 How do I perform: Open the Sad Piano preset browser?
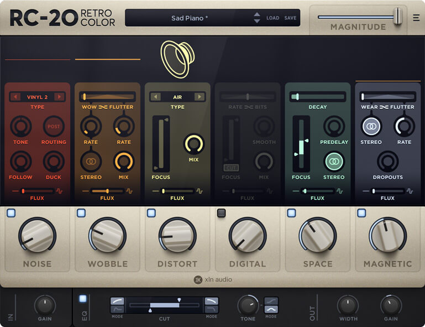click(x=190, y=18)
